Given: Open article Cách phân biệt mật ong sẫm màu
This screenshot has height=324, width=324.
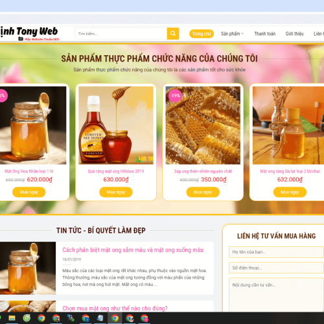Looking at the screenshot, I should [133, 250].
